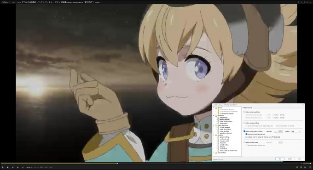The image size is (313, 170).
Task: Collapse the scaling algorithms tree folder
Action: coord(214,125)
